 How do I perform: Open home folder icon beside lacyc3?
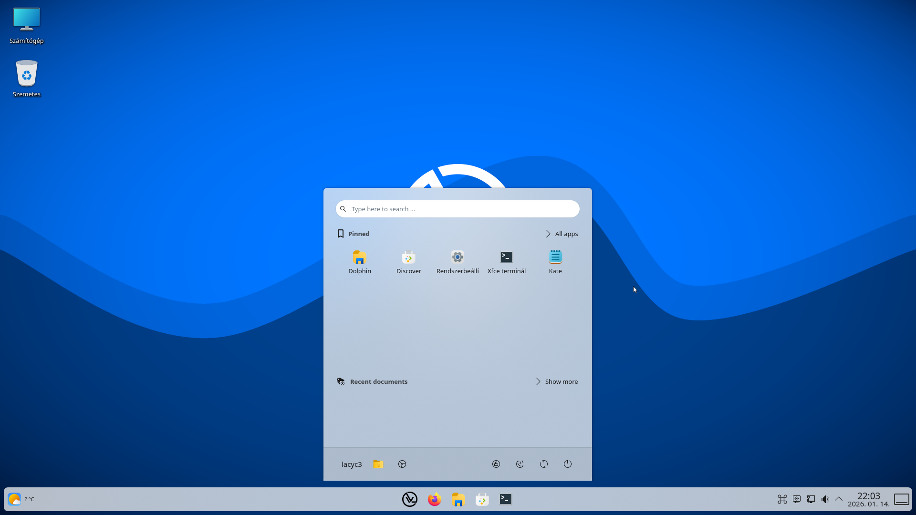pos(378,464)
